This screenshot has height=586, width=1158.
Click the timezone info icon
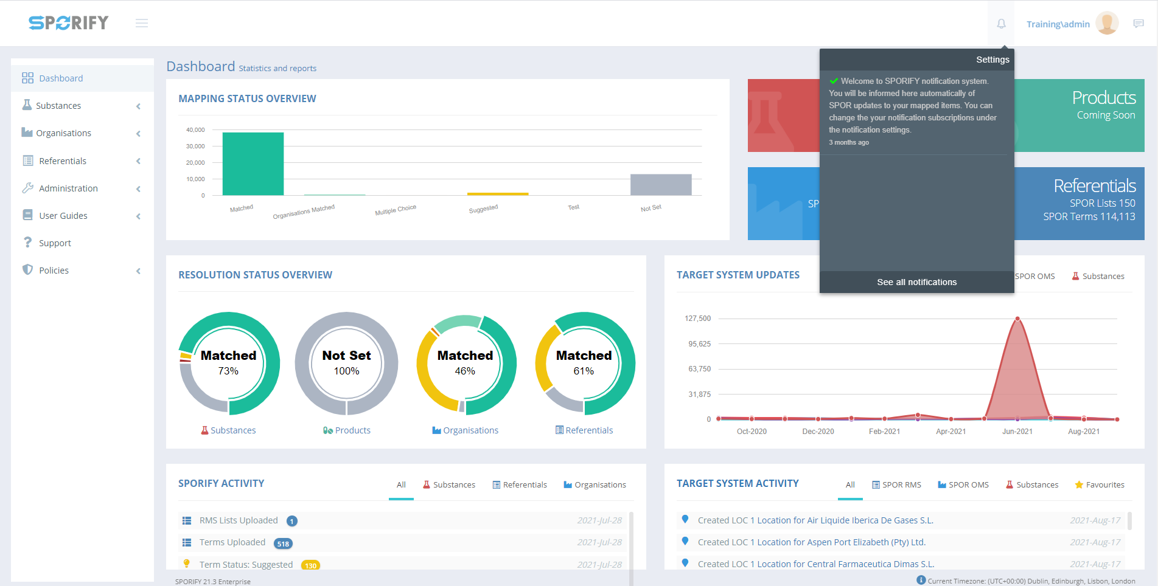(921, 580)
